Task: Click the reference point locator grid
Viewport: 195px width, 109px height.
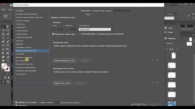Action: [x=6, y=16]
